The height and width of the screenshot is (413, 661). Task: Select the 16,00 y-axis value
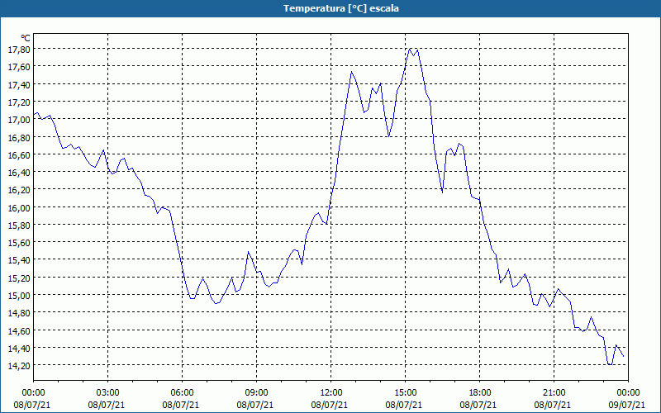point(19,207)
